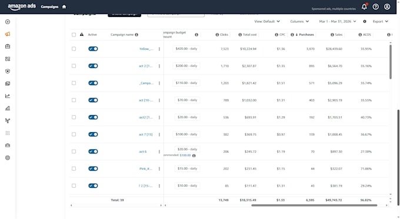Sort by Total cost column header
Screen dimensions: 400x219
click(x=249, y=35)
